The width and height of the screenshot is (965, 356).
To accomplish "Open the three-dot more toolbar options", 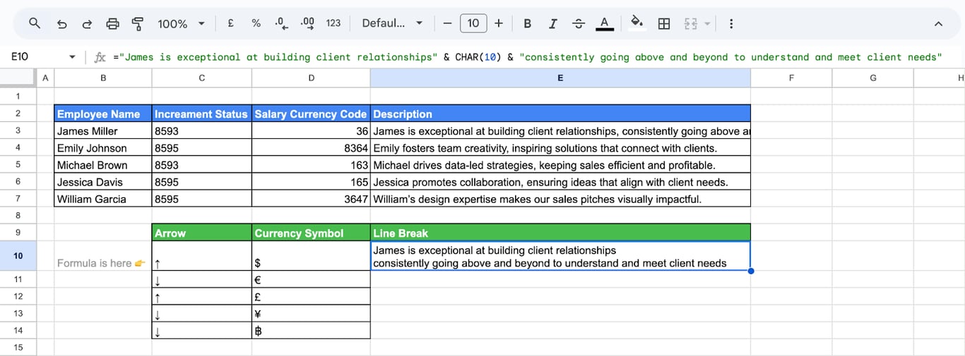I will [731, 23].
